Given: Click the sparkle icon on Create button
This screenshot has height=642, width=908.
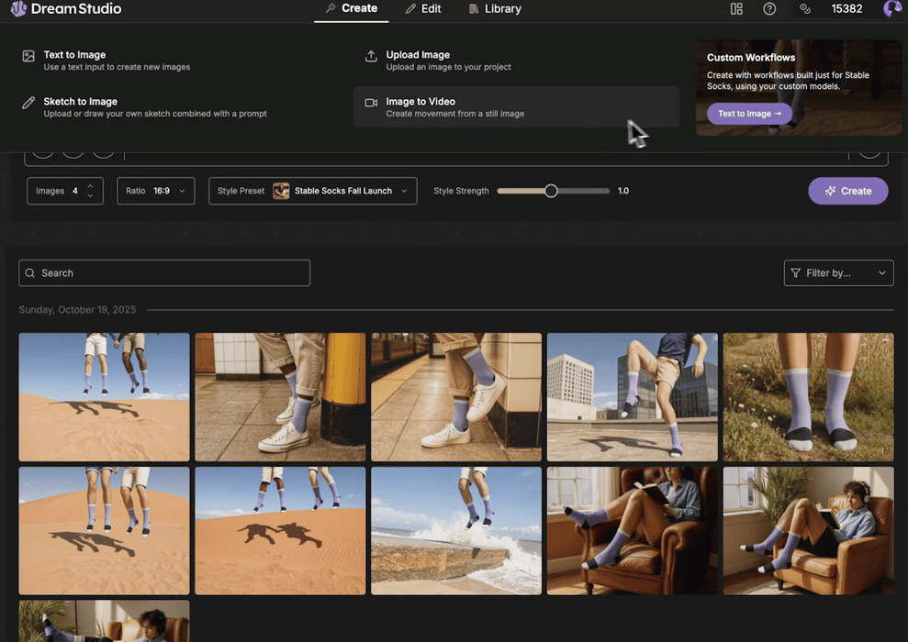Looking at the screenshot, I should [x=830, y=191].
